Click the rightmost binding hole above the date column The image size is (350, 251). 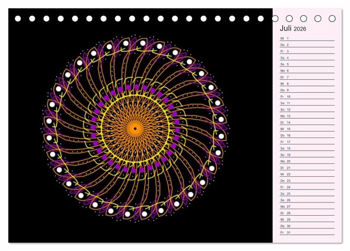332,19
